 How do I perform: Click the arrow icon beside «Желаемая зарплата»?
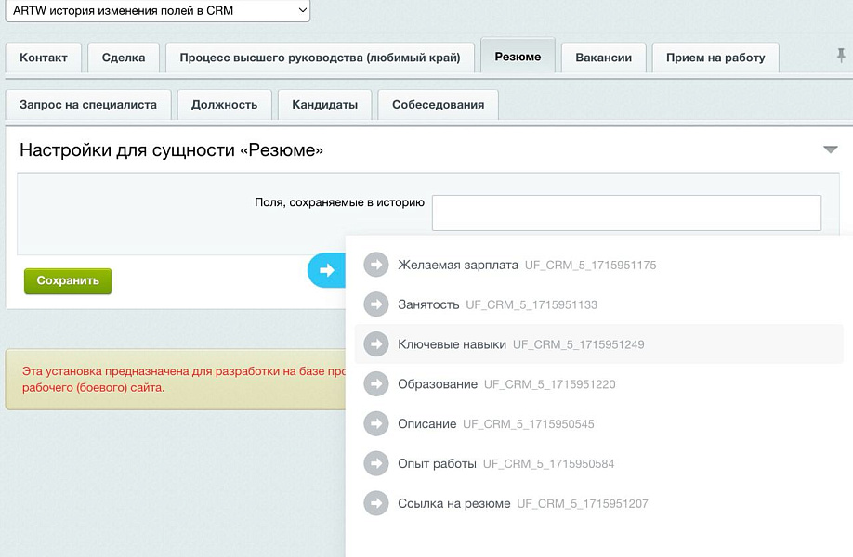(x=375, y=265)
